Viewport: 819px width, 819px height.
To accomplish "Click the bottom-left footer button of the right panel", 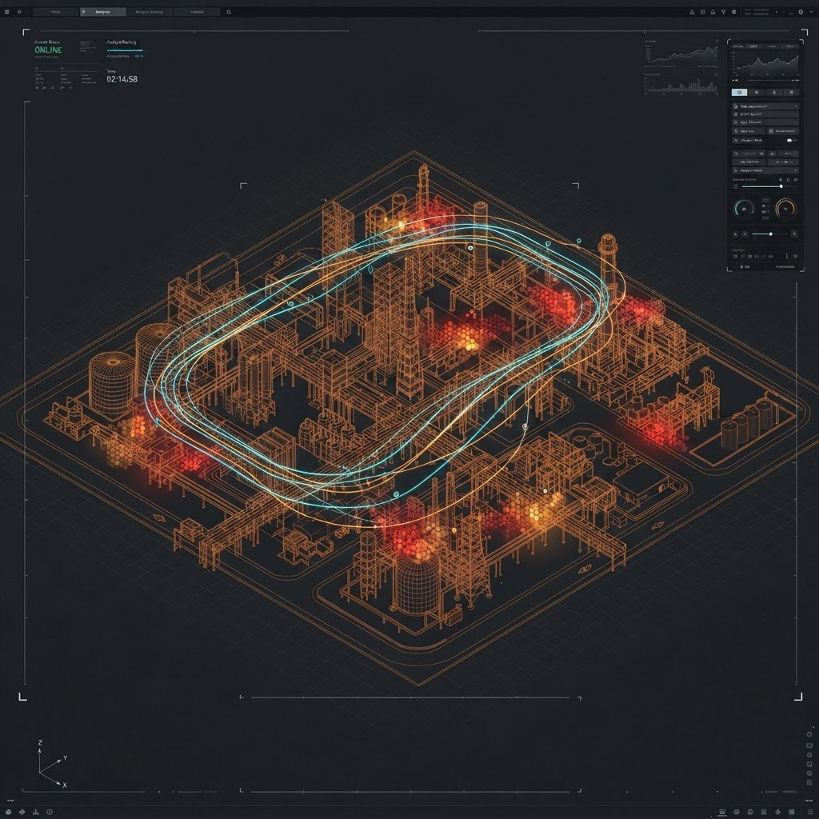I will 745,267.
